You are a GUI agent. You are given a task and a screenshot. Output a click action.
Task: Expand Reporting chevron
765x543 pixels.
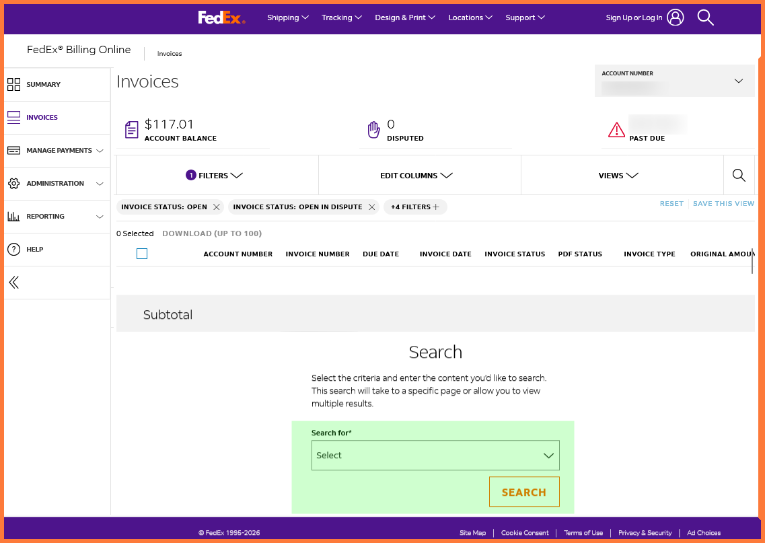tap(100, 217)
